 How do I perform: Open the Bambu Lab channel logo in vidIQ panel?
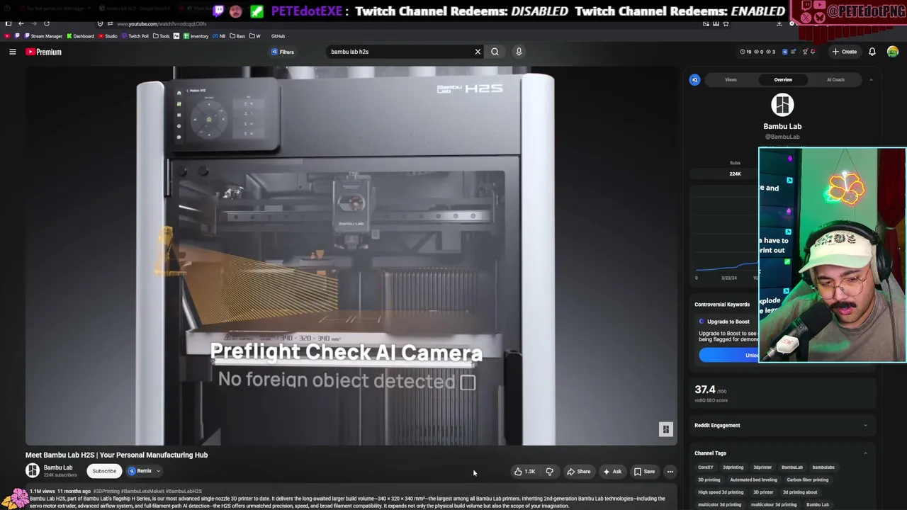coord(782,105)
